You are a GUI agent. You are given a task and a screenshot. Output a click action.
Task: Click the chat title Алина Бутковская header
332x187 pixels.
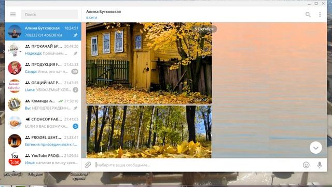point(103,11)
